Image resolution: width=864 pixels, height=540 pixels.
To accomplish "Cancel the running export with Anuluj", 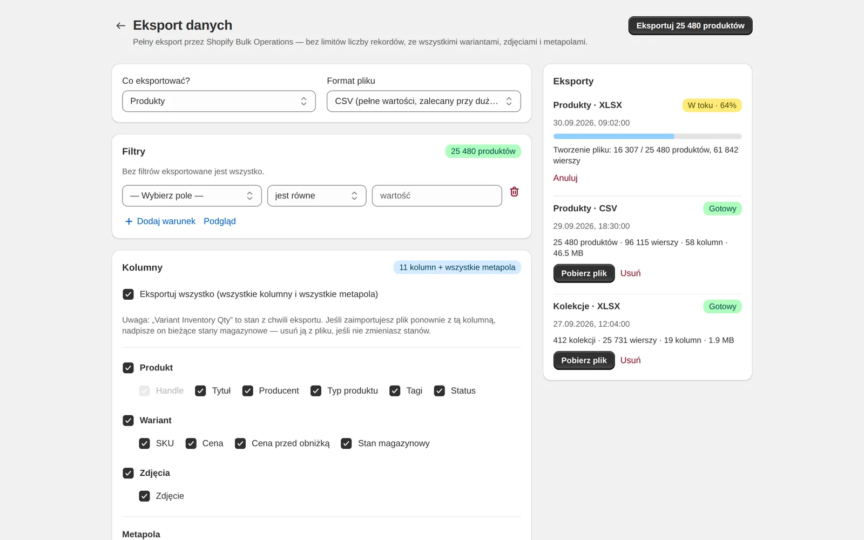I will coord(565,178).
